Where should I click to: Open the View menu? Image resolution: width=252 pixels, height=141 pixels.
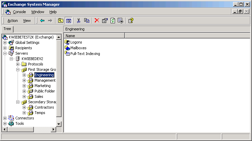(x=27, y=21)
